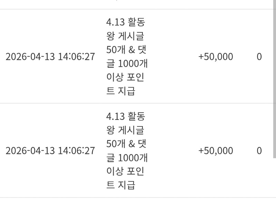Click the +50,000 amount in the lower row
This screenshot has width=276, height=205.
[216, 151]
